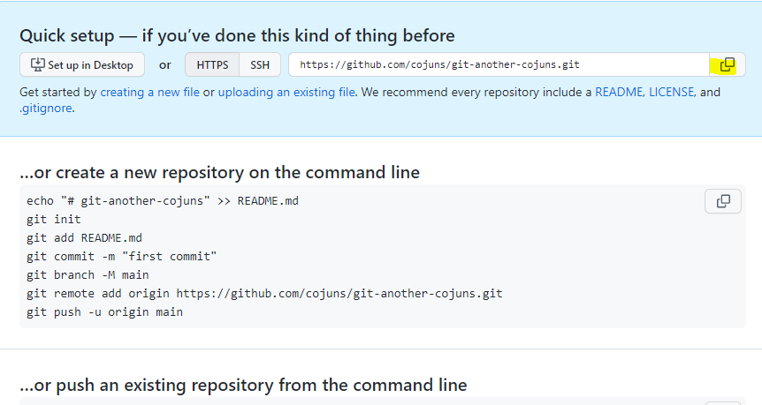The width and height of the screenshot is (762, 405).
Task: Click the create a new repository heading
Action: pyautogui.click(x=219, y=172)
